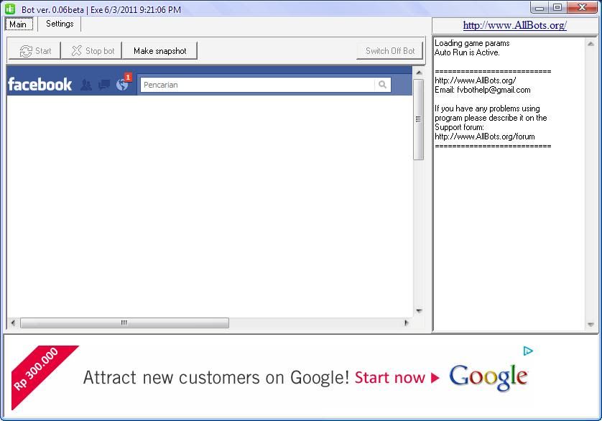Close the Bot window
602x421 pixels.
pyautogui.click(x=582, y=8)
